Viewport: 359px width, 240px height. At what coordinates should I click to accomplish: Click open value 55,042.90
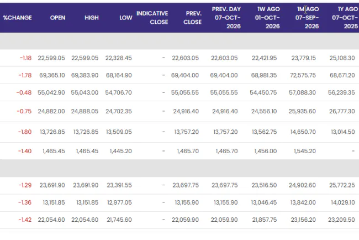coord(51,92)
